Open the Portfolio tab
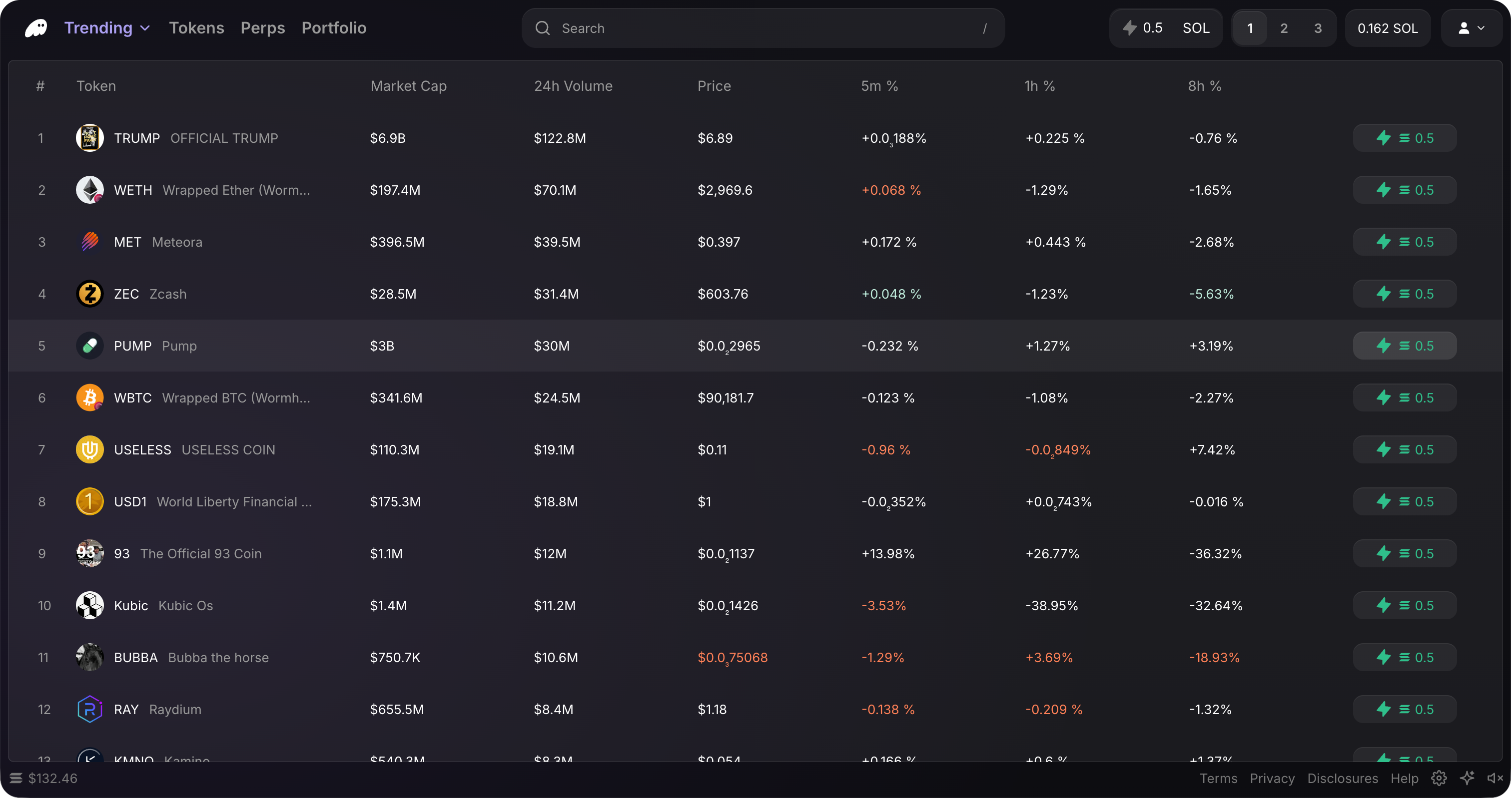Viewport: 1511px width, 798px height. point(334,27)
